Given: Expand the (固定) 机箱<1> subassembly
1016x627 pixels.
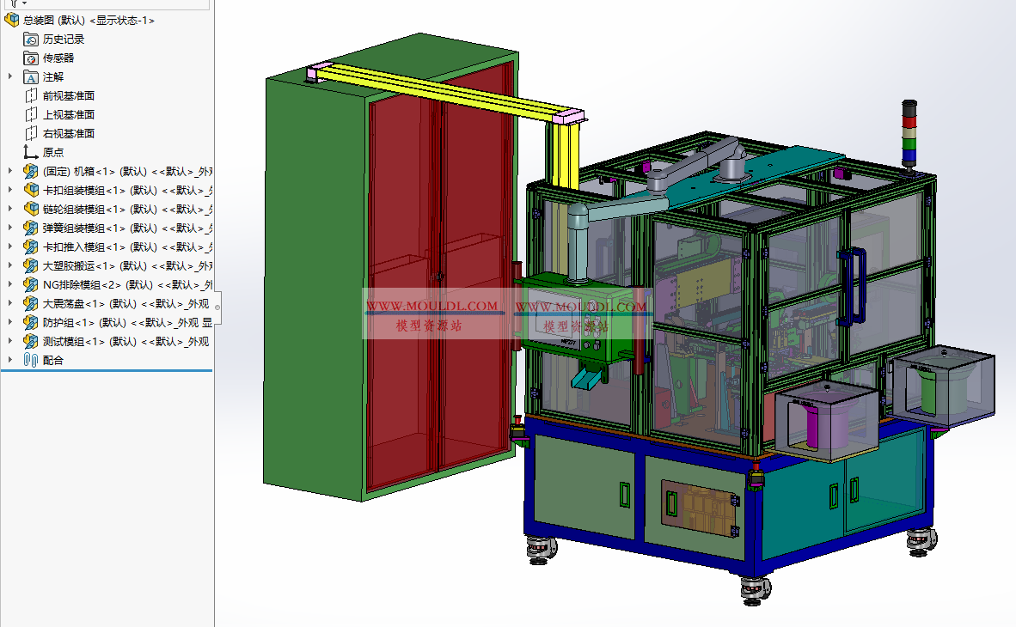Looking at the screenshot, I should [x=10, y=172].
